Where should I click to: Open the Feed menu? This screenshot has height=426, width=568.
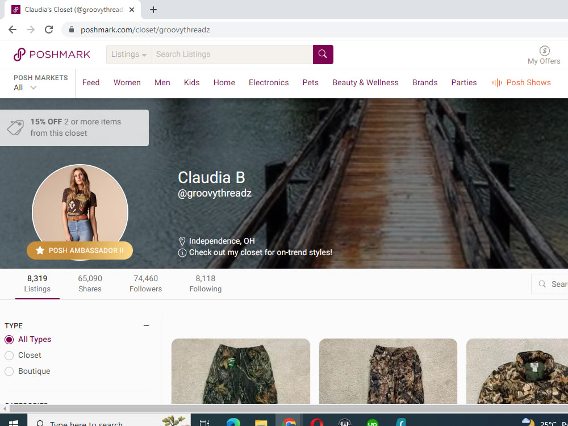point(90,82)
